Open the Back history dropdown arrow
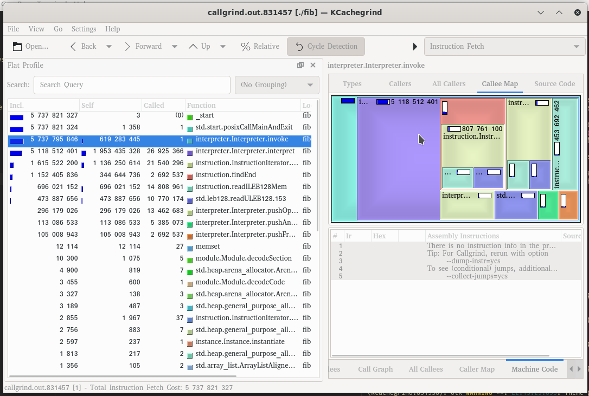This screenshot has height=396, width=589. tap(109, 47)
